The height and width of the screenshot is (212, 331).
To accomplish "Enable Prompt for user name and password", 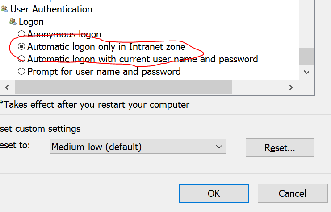I will point(21,71).
